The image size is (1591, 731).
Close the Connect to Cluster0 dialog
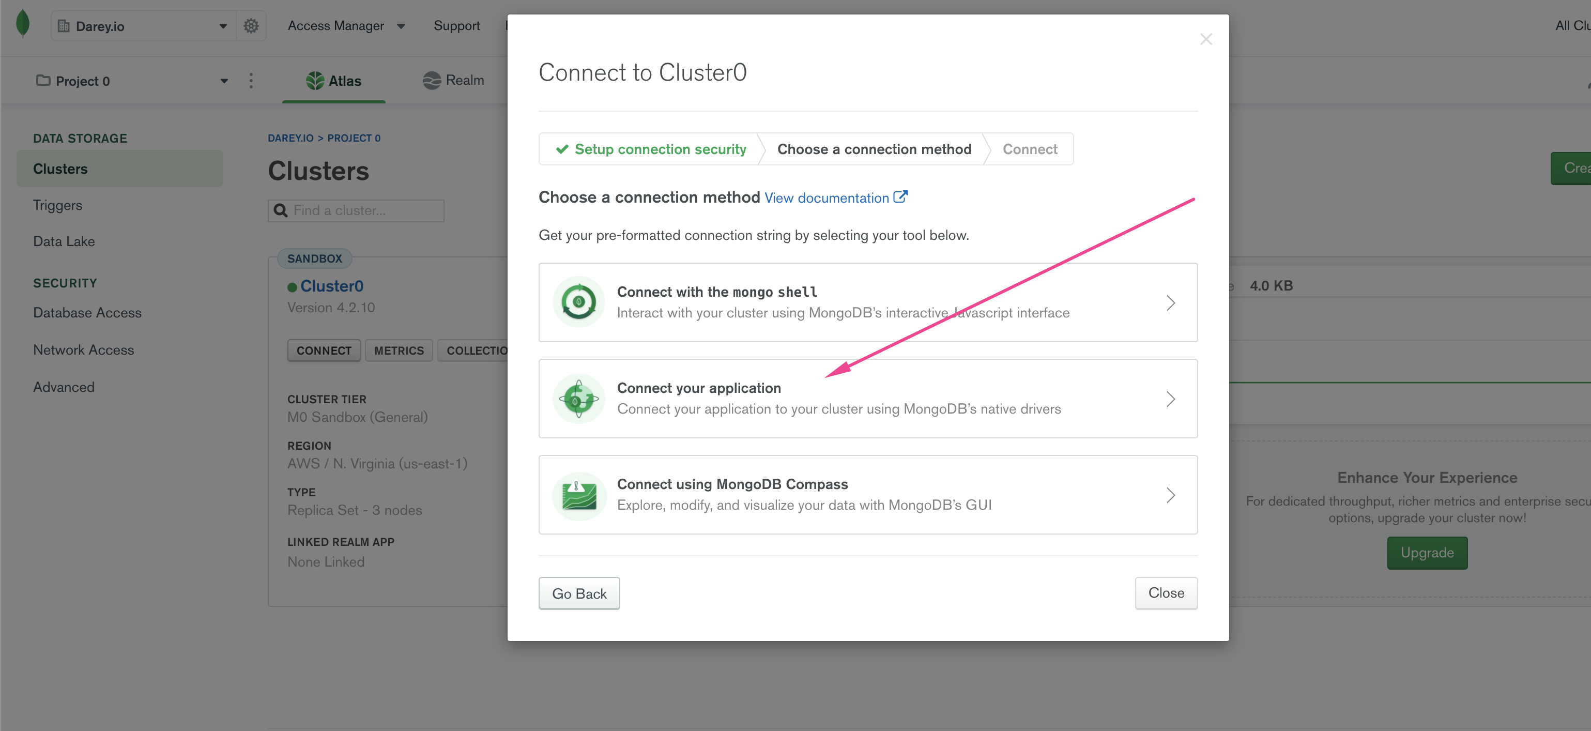[x=1205, y=39]
